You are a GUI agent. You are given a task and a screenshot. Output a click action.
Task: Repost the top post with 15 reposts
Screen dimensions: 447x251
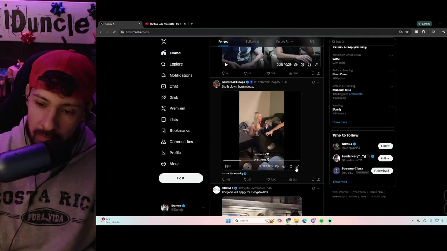pyautogui.click(x=247, y=73)
